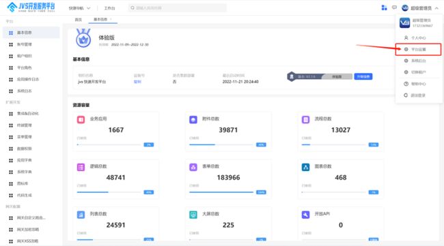
Task: Click the grid icon beside 平台角色
Action: [x=11, y=67]
